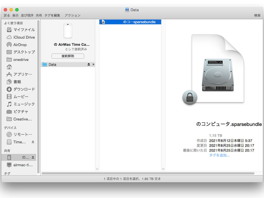Open 共有 toolbar menu
This screenshot has width=264, height=198.
tap(39, 15)
